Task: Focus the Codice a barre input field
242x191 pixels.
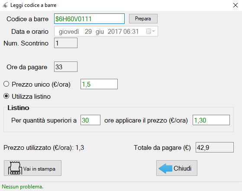Action: point(89,19)
